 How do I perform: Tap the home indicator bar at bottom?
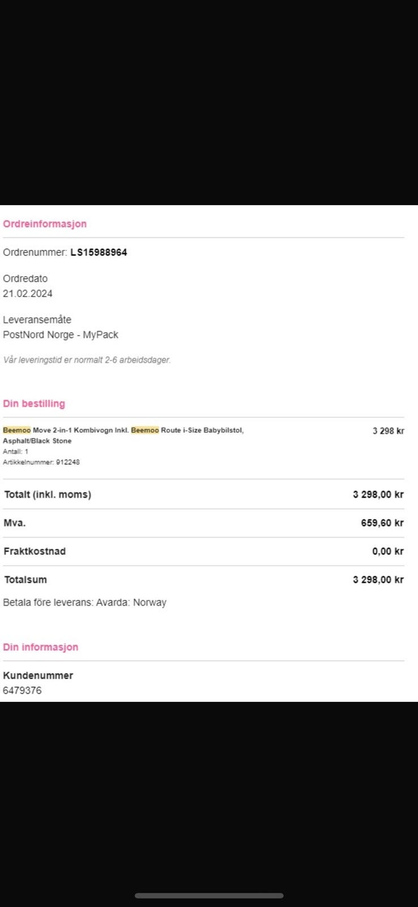209,896
